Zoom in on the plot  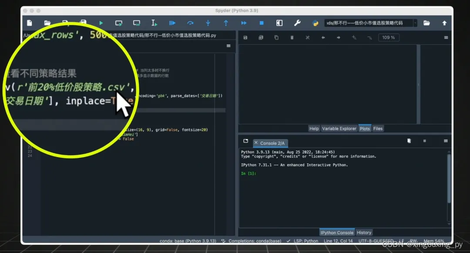click(x=354, y=37)
